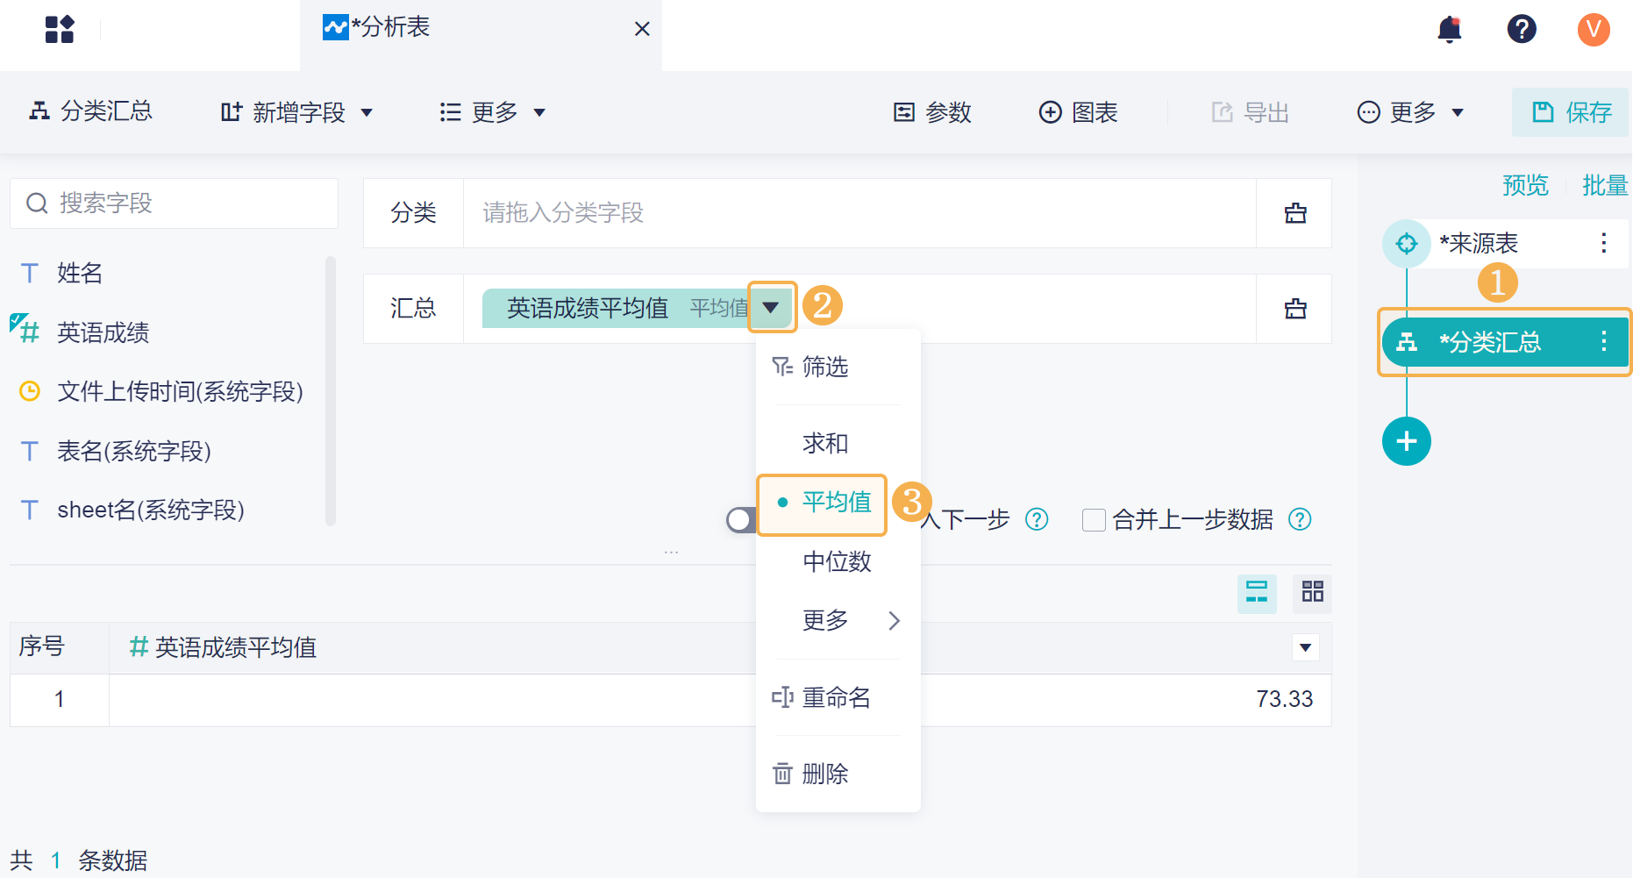The image size is (1633, 878).
Task: Open the 参数 panel
Action: 932,112
